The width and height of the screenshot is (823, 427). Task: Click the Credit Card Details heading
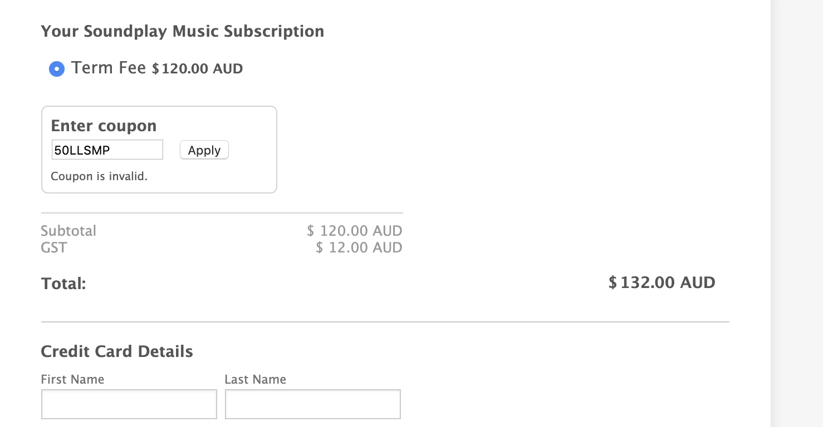tap(117, 351)
